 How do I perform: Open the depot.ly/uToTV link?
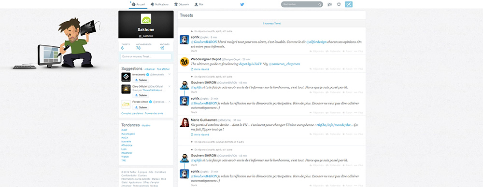tap(250, 64)
